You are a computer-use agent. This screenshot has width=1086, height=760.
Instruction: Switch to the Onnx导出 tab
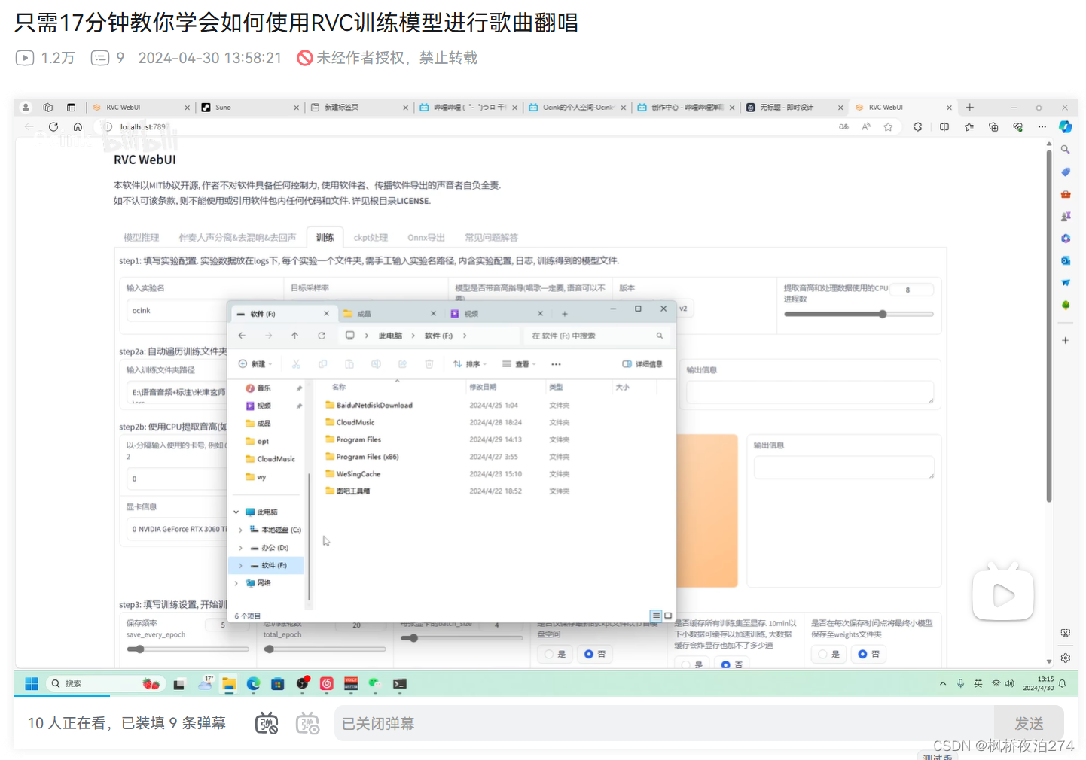(426, 238)
